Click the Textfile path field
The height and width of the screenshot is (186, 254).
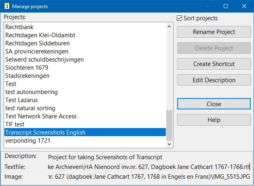pyautogui.click(x=149, y=167)
